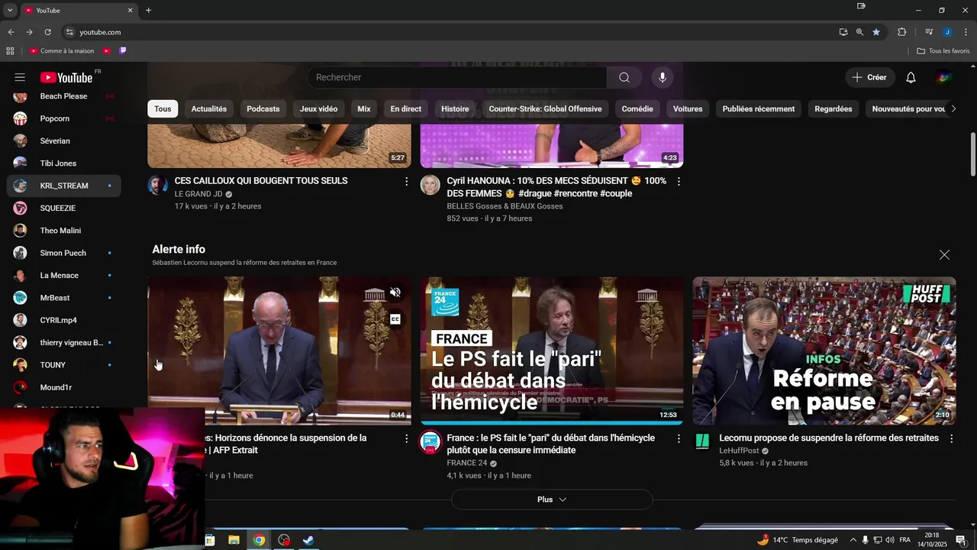Open options for the France 24 video
The height and width of the screenshot is (550, 977).
pyautogui.click(x=679, y=438)
